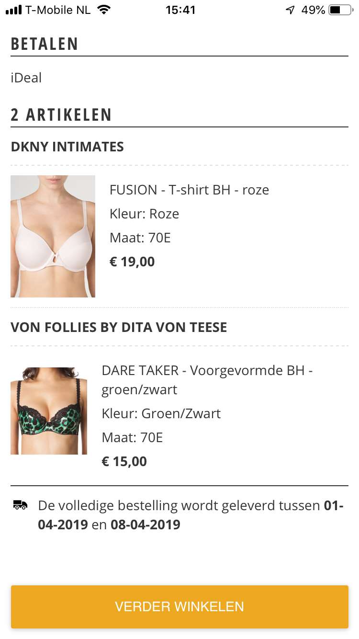This screenshot has width=359, height=639.
Task: Tap VON FOLLIES BY DITA VON TEESE heading
Action: click(x=119, y=327)
